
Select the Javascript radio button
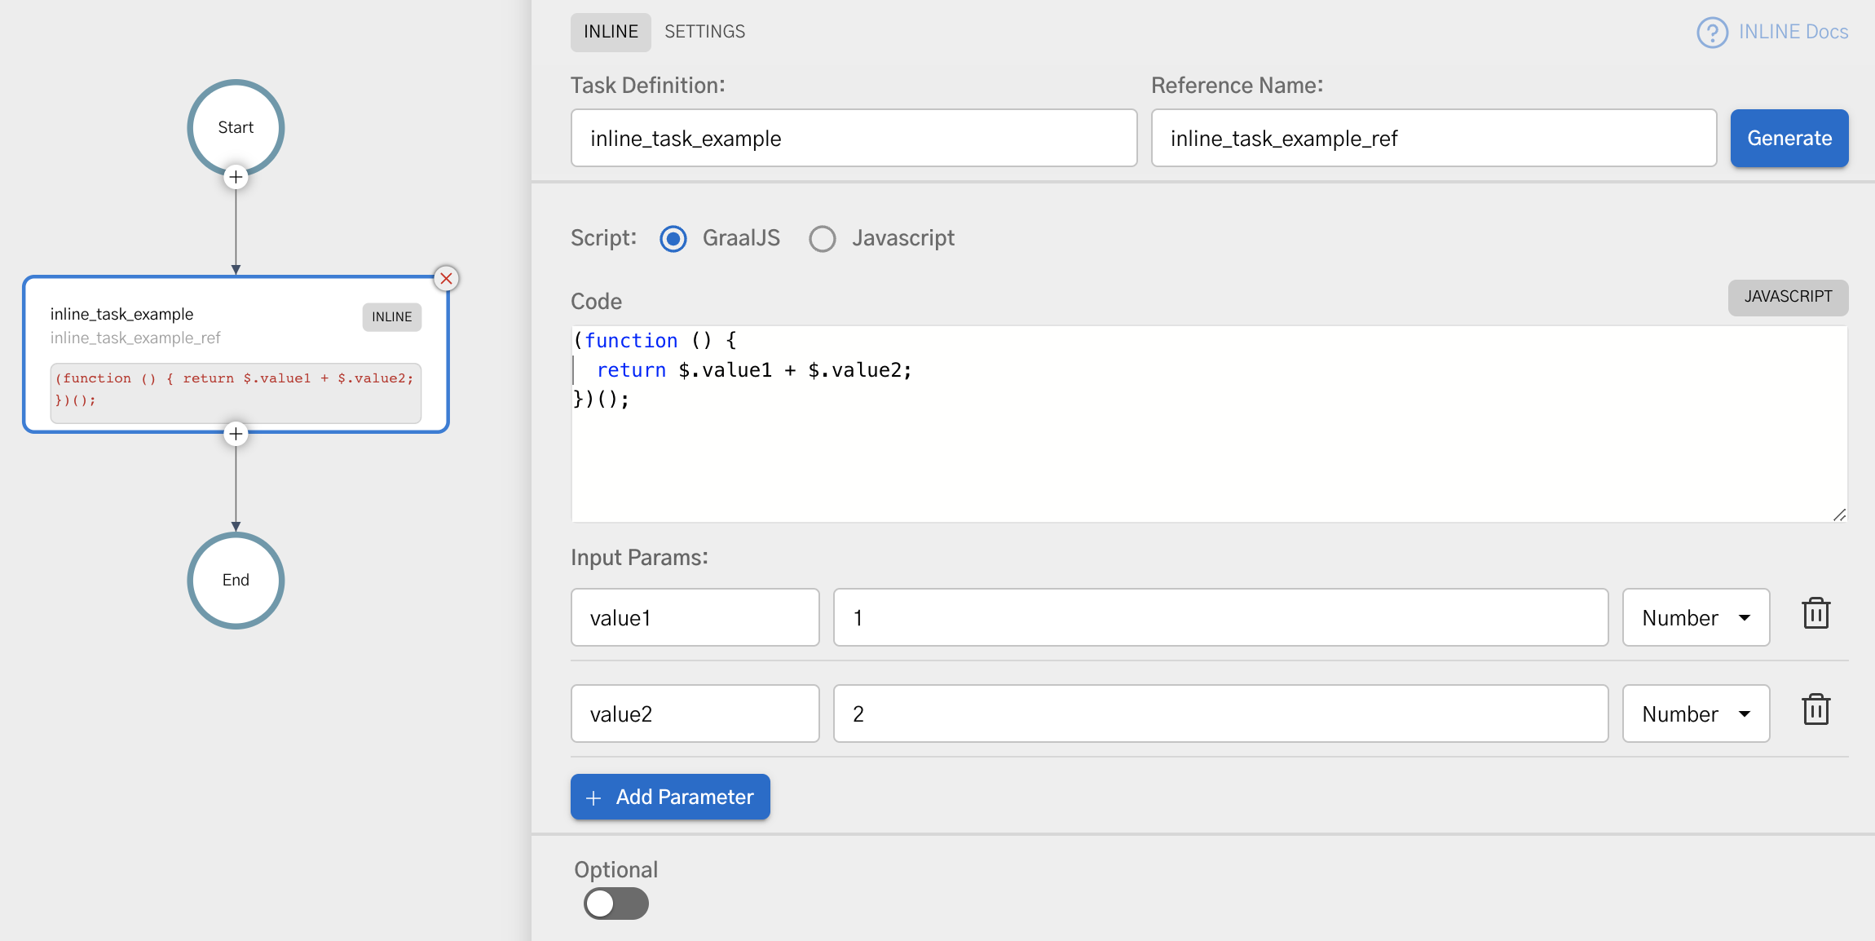[823, 238]
